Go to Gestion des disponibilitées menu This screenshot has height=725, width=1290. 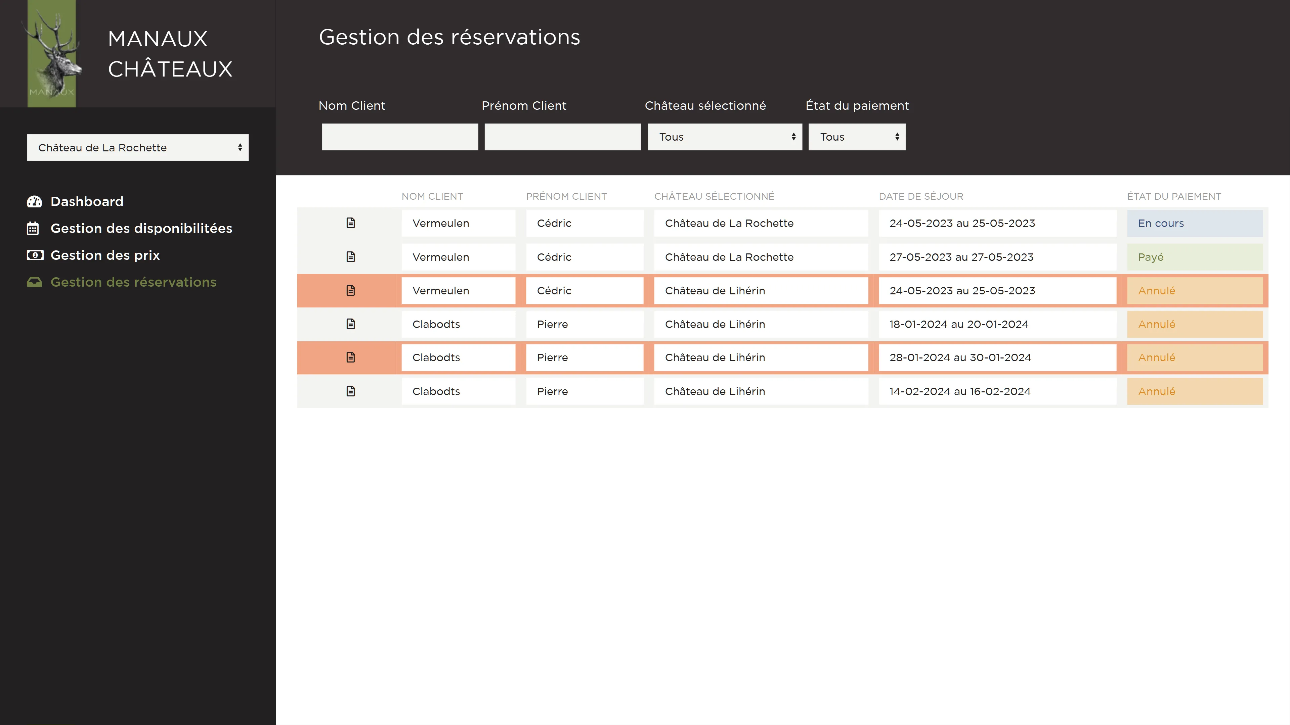tap(141, 228)
